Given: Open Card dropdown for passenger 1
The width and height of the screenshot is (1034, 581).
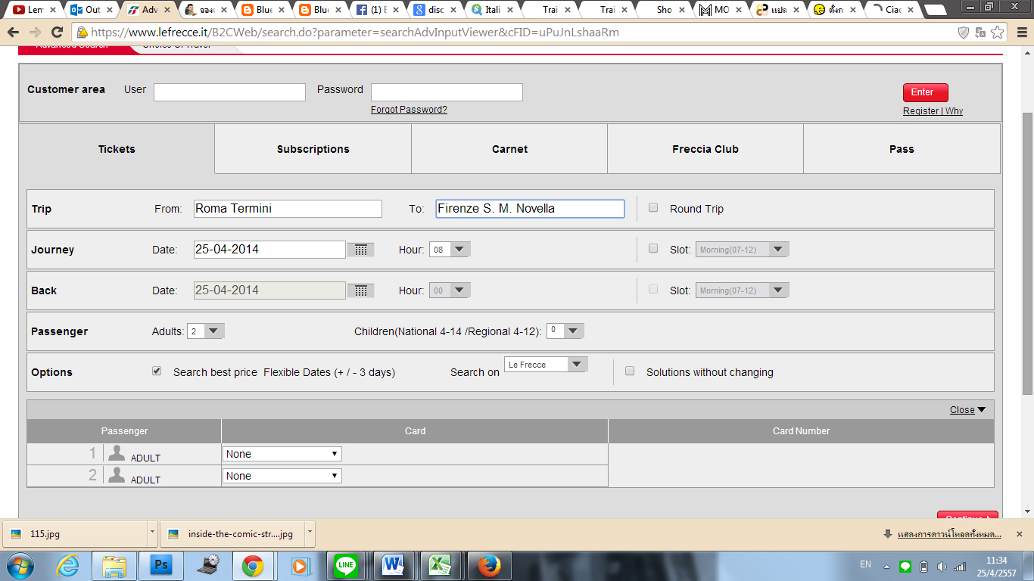Looking at the screenshot, I should 282,454.
